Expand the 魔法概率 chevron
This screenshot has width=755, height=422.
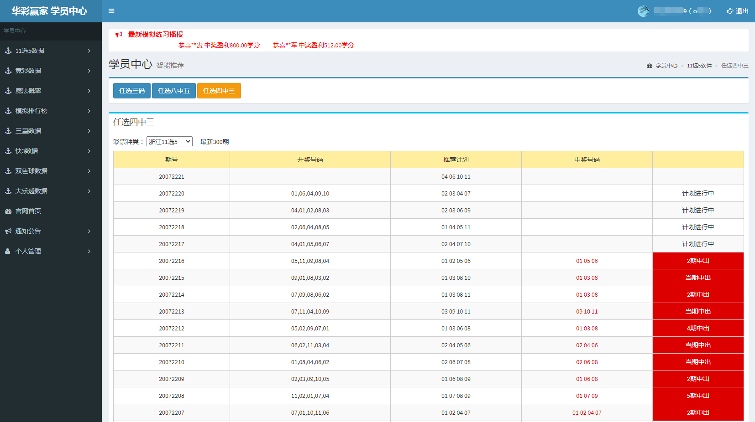[89, 91]
